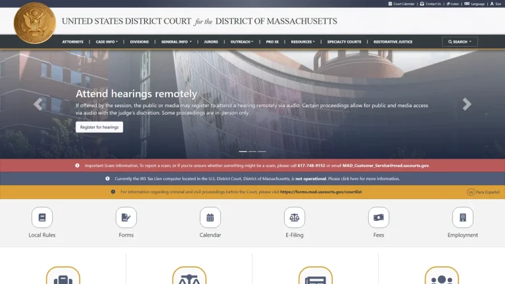Click the MAD_Customer_Service email link
Image resolution: width=505 pixels, height=284 pixels.
[x=385, y=166]
